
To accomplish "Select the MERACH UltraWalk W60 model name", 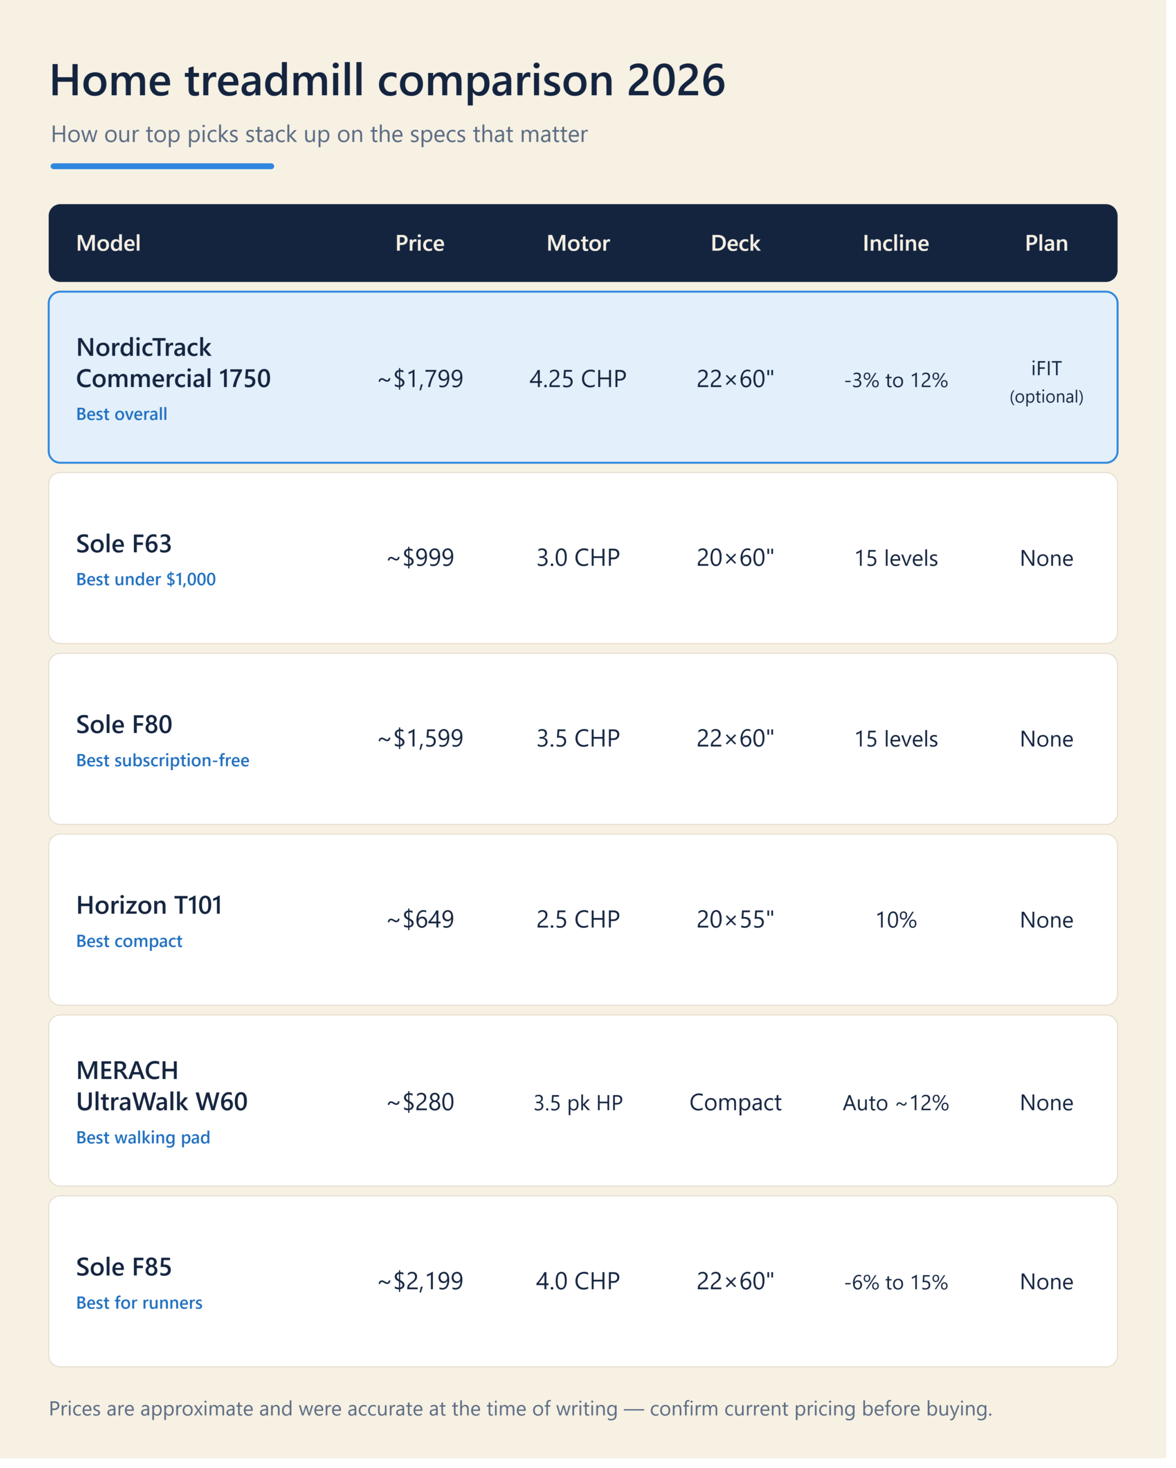I will click(163, 1094).
